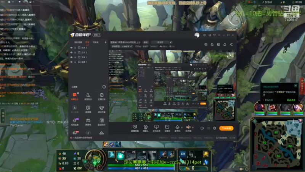Click the champion portrait in game HUD
The height and width of the screenshot is (172, 305).
pos(95,159)
